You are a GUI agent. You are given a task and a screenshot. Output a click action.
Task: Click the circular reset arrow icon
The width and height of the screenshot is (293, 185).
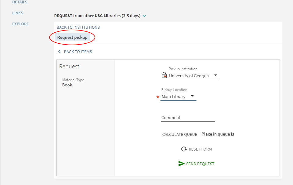[184, 149]
